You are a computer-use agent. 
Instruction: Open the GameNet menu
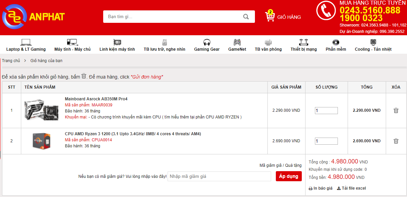click(237, 49)
